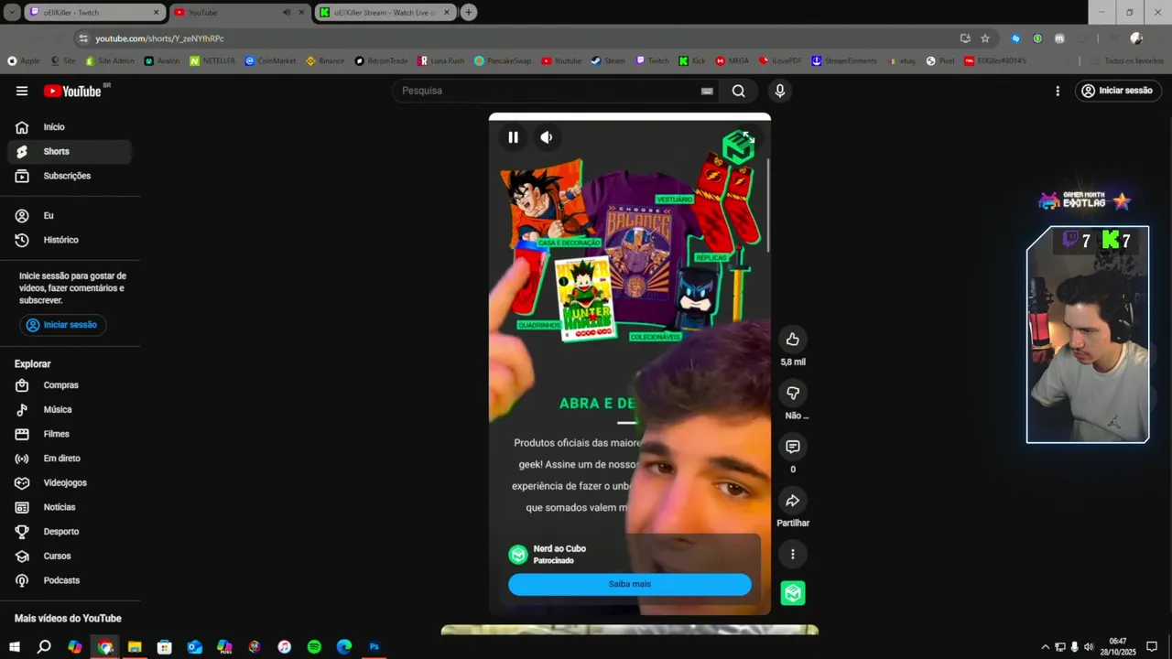This screenshot has height=659, width=1172.
Task: Open a new browser tab
Action: [x=469, y=13]
